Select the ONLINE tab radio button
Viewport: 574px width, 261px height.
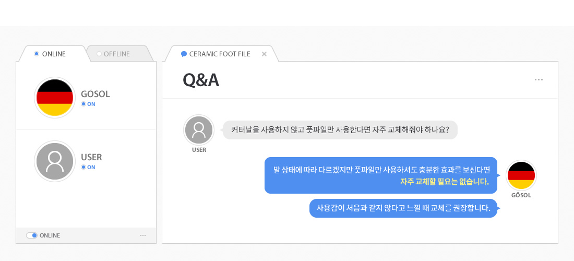(x=37, y=54)
